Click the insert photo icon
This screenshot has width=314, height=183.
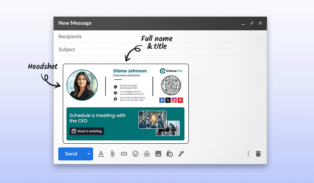tap(158, 154)
